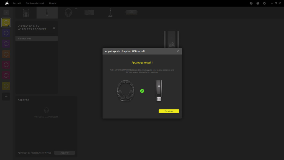
Task: Close the iCUE window
Action: tap(280, 3)
